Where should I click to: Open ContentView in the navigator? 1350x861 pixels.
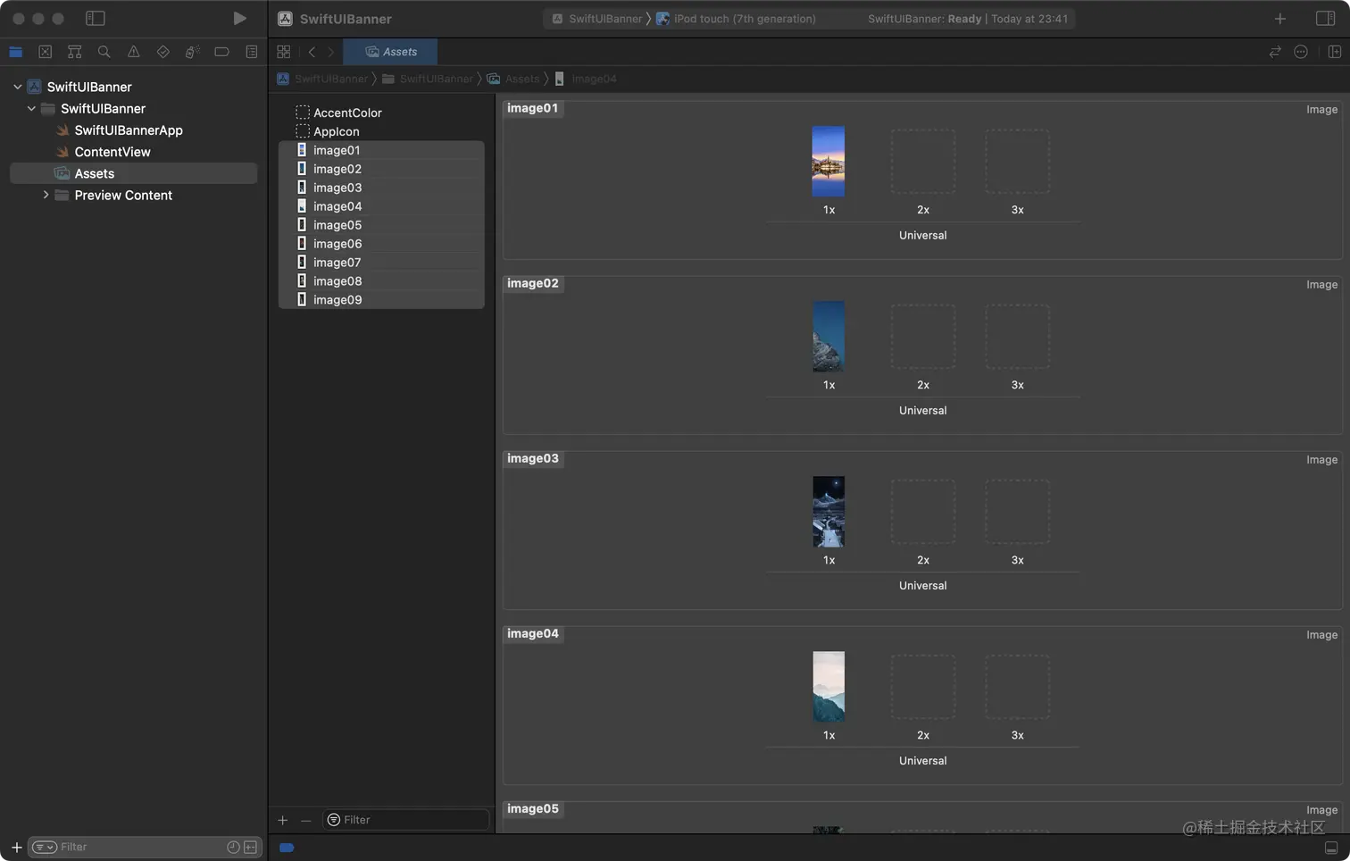(x=112, y=152)
